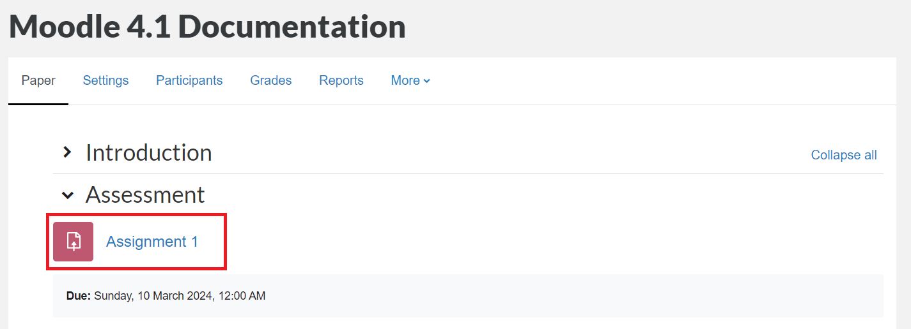
Task: Click the word Documentation in the page title
Action: 292,27
